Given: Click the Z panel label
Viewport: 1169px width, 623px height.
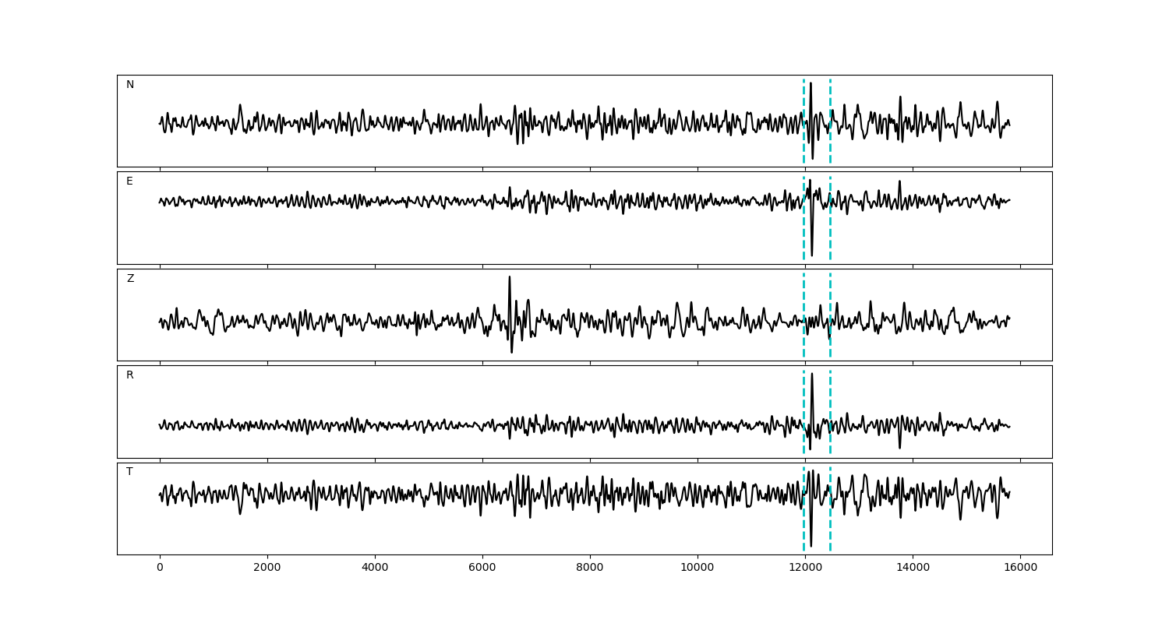Looking at the screenshot, I should click(x=130, y=279).
